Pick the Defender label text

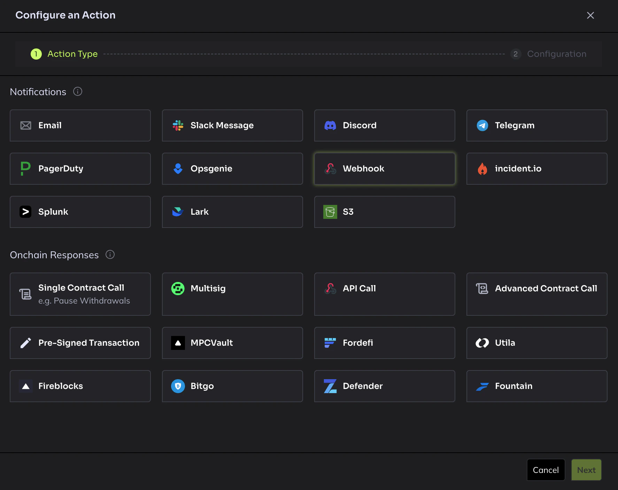tap(363, 386)
